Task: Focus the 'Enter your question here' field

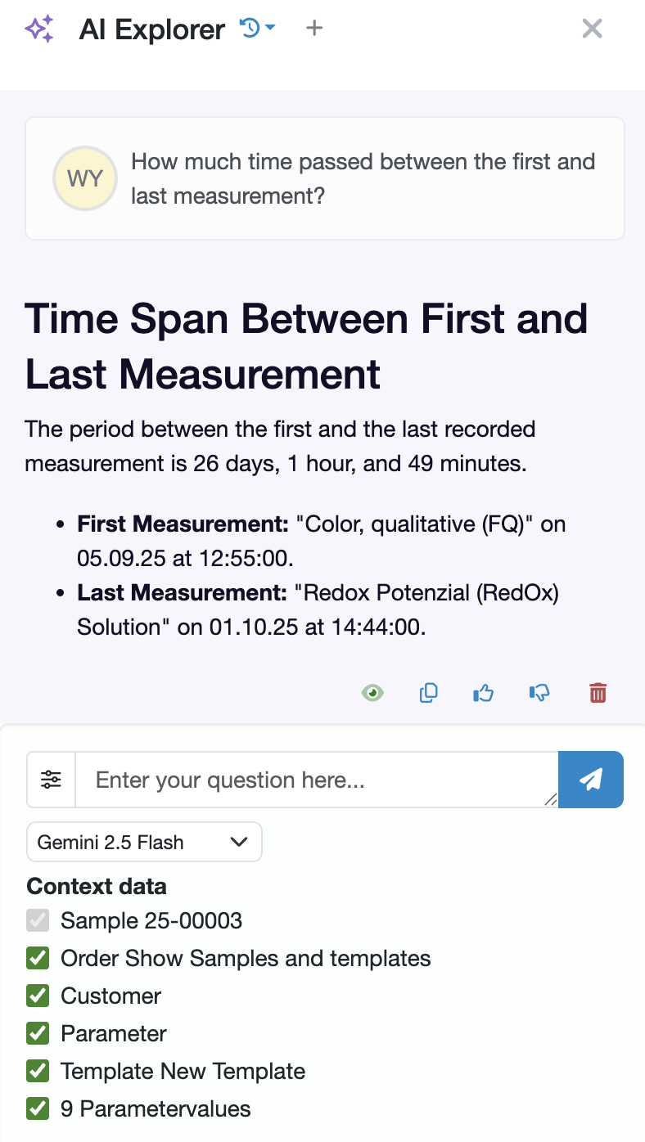Action: pyautogui.click(x=317, y=780)
